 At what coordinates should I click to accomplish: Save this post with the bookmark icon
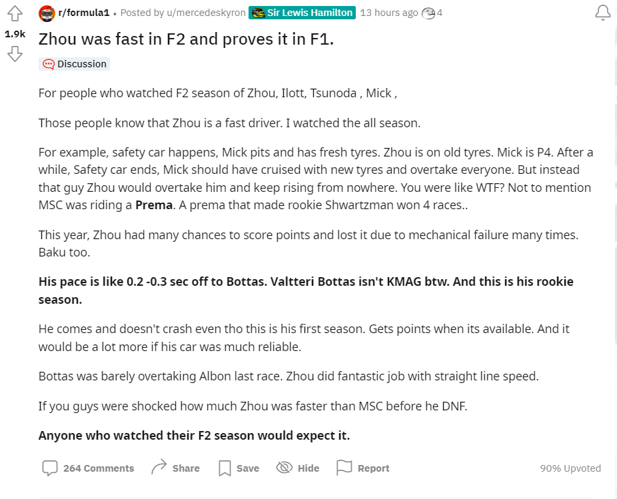(239, 468)
